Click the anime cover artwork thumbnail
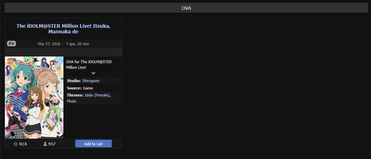The image size is (371, 159). pos(34,98)
